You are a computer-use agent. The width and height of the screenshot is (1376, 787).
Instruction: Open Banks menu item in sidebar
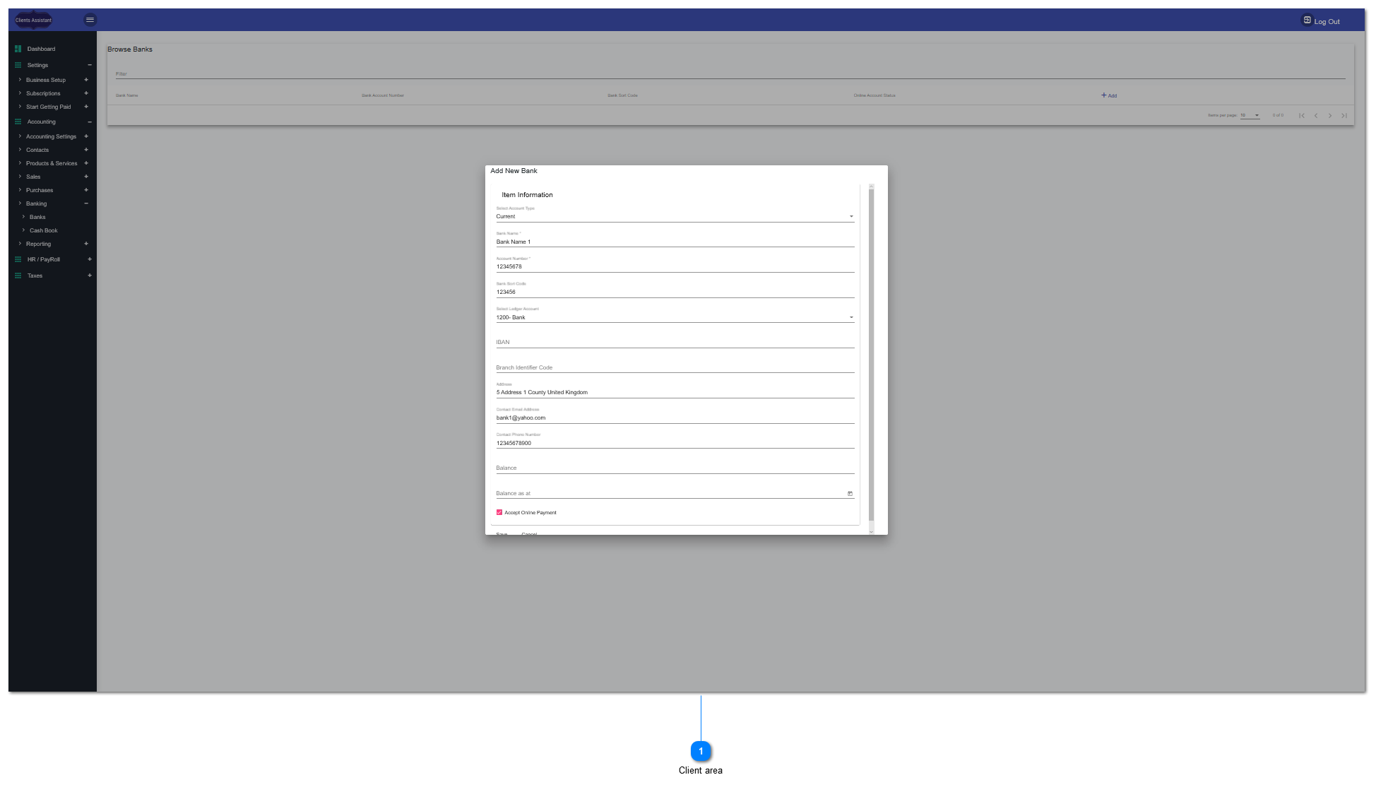[x=37, y=217]
